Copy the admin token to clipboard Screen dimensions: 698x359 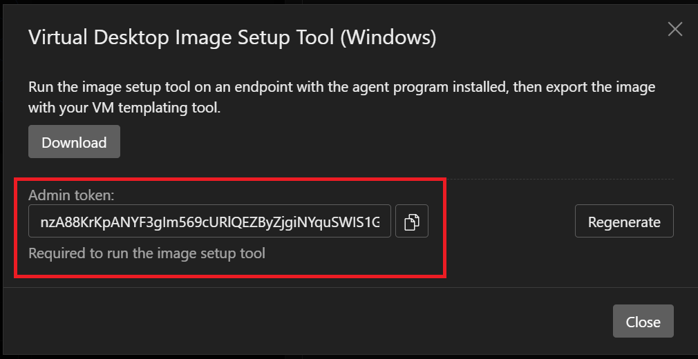coord(412,222)
